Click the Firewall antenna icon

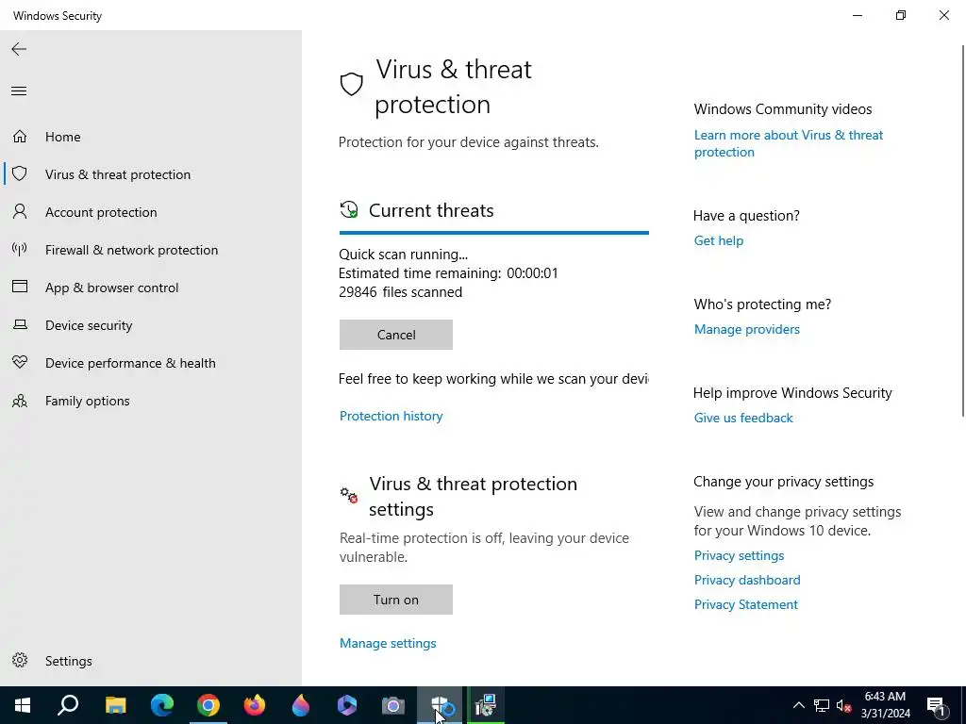click(x=20, y=249)
